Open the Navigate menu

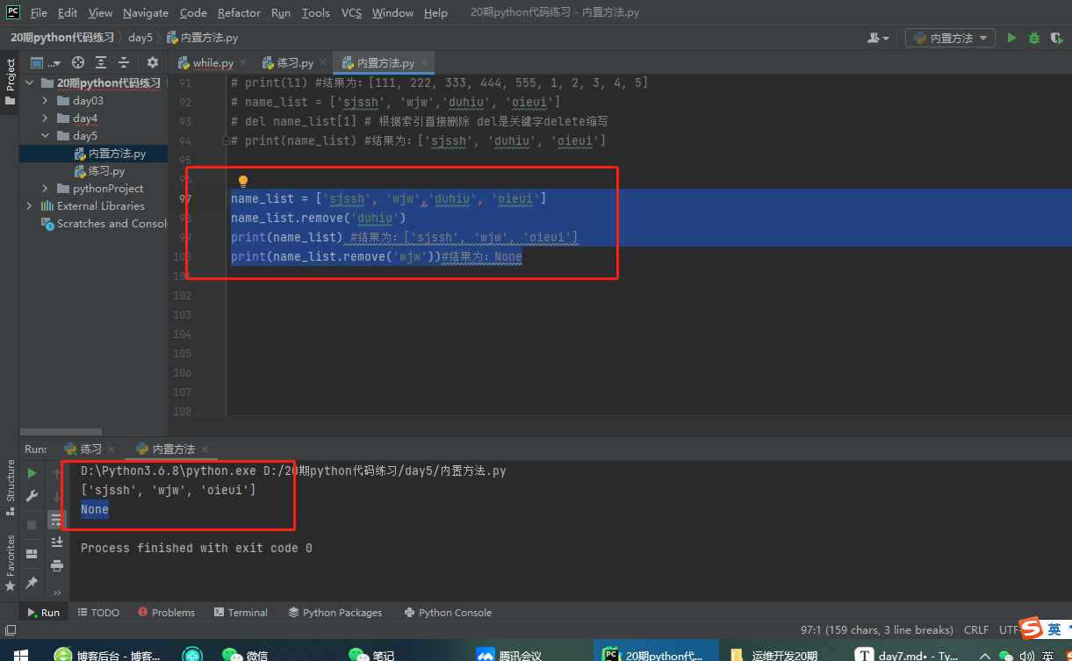coord(146,12)
